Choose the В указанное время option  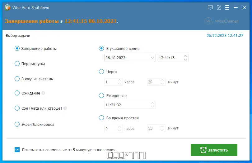(119, 49)
